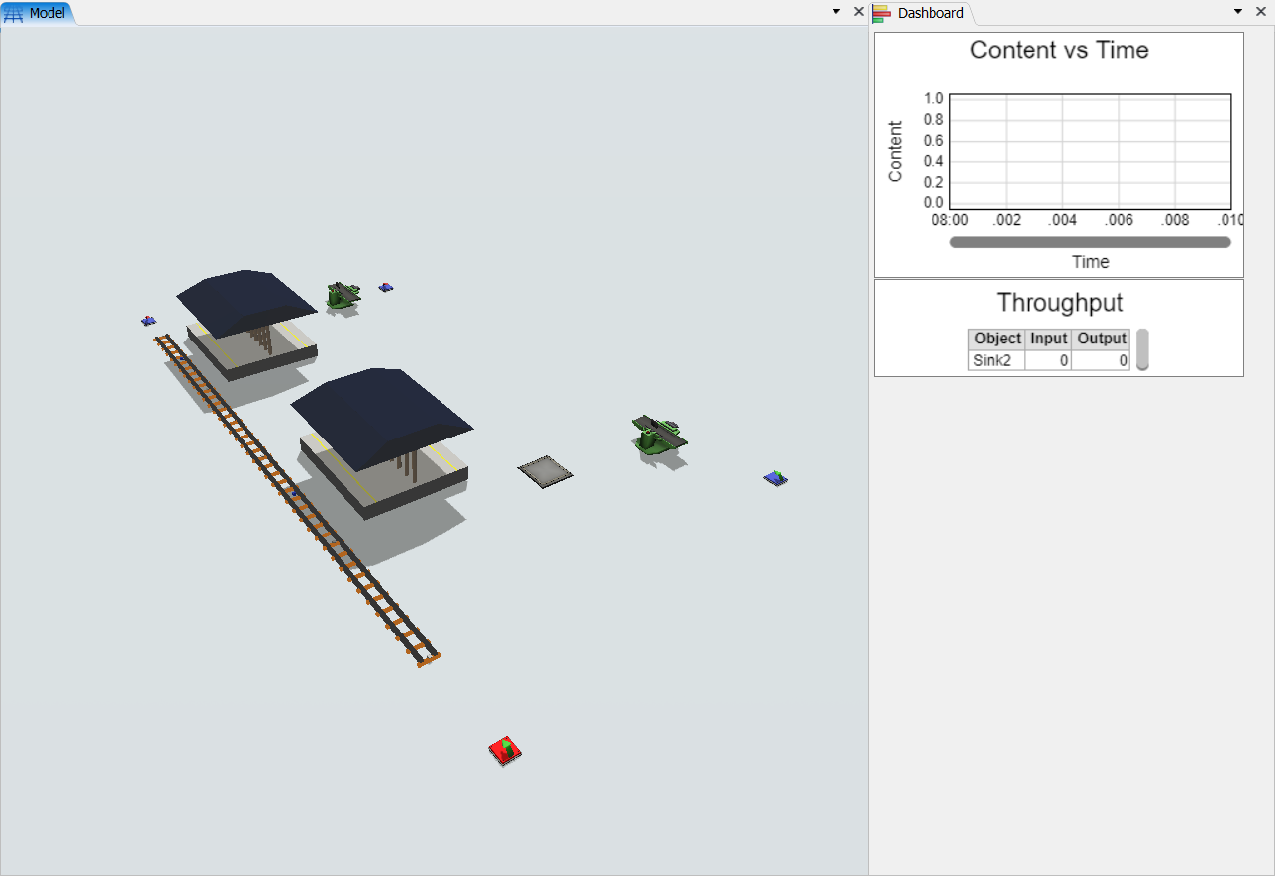1275x876 pixels.
Task: Click the Throughput table scrollbar
Action: click(1142, 349)
